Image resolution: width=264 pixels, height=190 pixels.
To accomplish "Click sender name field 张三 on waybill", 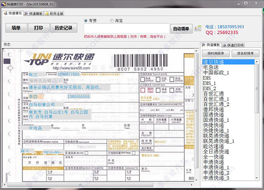I will pyautogui.click(x=37, y=75).
